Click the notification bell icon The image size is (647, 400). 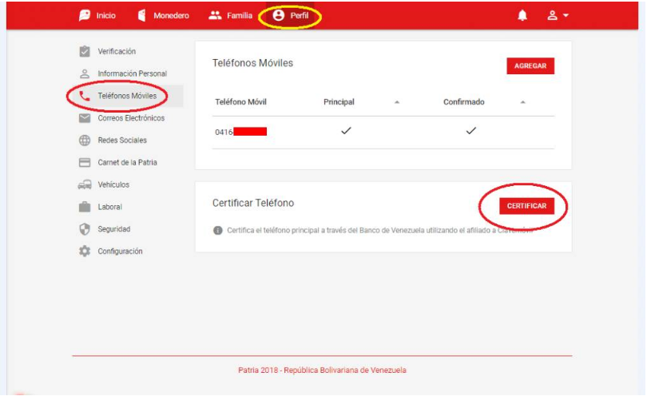(522, 15)
